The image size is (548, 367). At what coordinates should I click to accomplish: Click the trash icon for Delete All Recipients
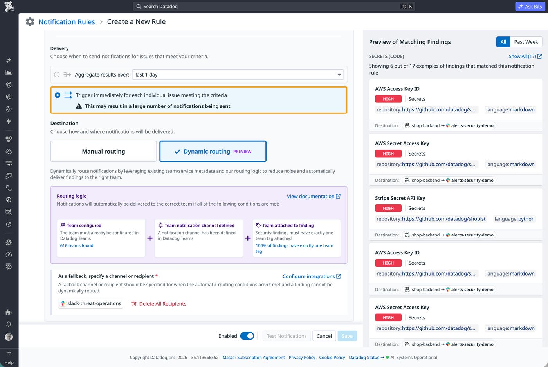point(133,304)
